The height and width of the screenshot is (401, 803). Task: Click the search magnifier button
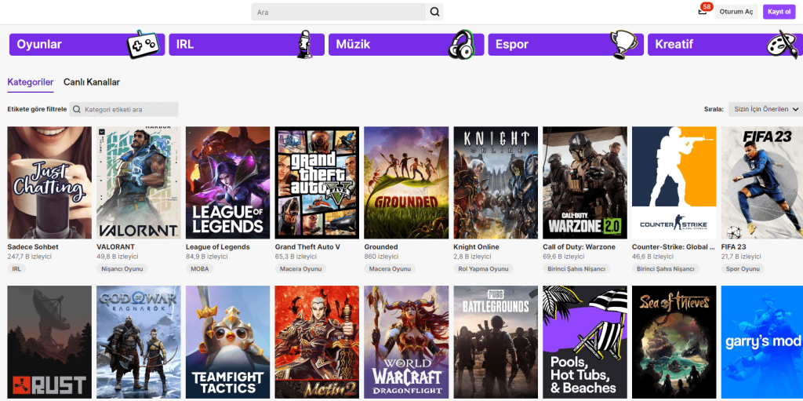point(434,12)
